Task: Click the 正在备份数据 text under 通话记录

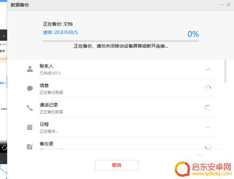Action: point(51,112)
